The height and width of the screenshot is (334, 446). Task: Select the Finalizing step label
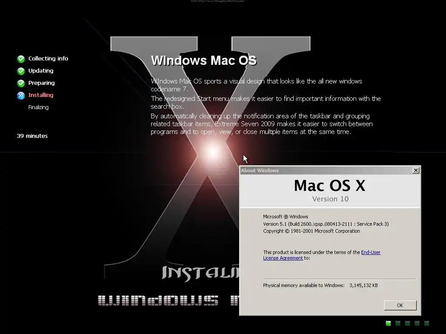click(38, 107)
